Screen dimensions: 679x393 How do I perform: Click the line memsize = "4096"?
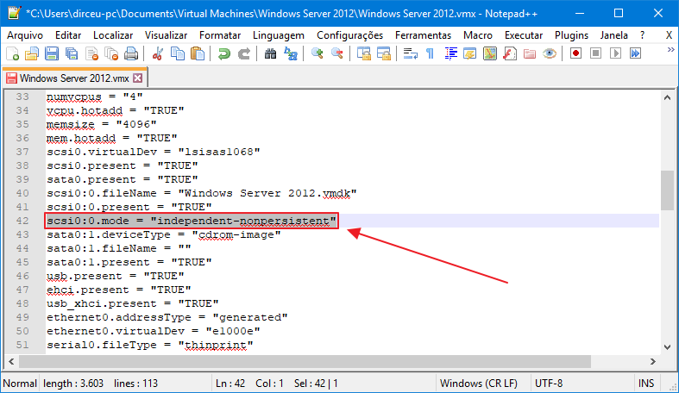coord(101,124)
